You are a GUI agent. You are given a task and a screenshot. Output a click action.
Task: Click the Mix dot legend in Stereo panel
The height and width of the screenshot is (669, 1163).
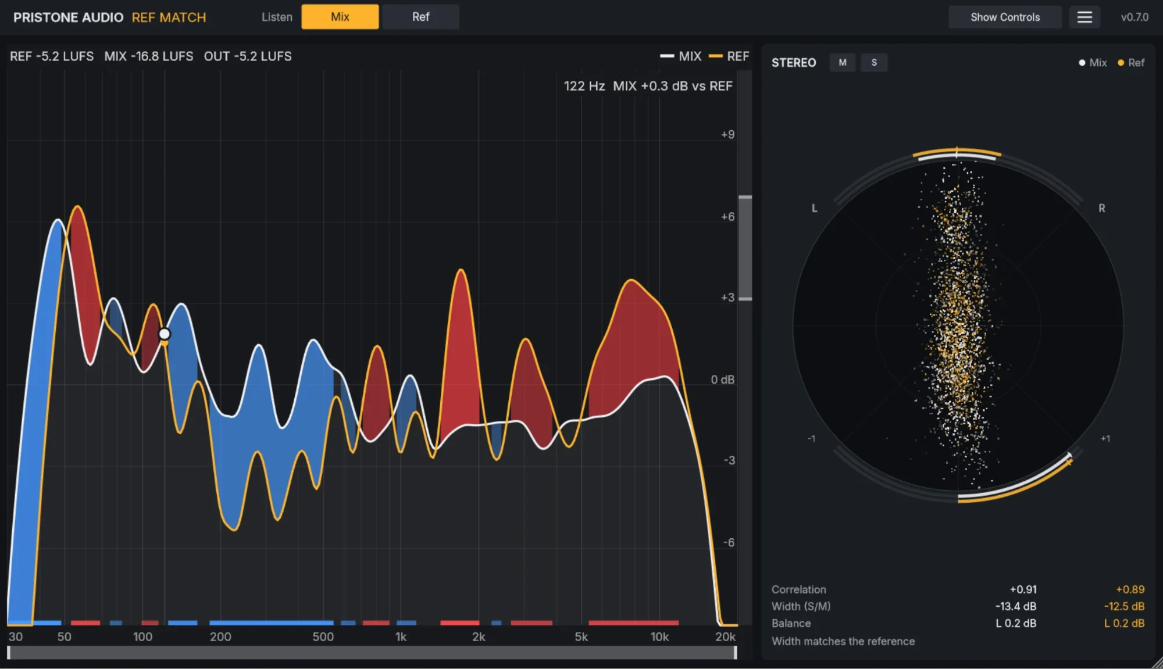click(x=1093, y=63)
